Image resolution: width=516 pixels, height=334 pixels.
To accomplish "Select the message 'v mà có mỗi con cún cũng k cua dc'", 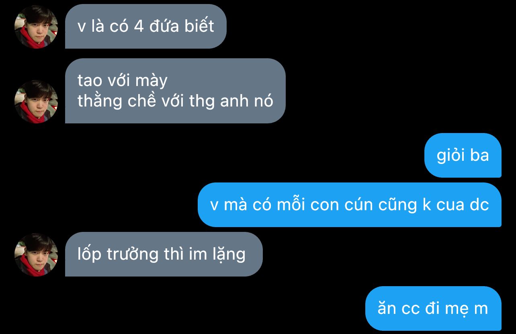I will point(350,205).
